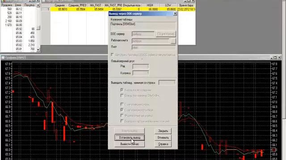
Task: Toggle the 'Формальные заголовки' checkbox
Action: [122, 116]
